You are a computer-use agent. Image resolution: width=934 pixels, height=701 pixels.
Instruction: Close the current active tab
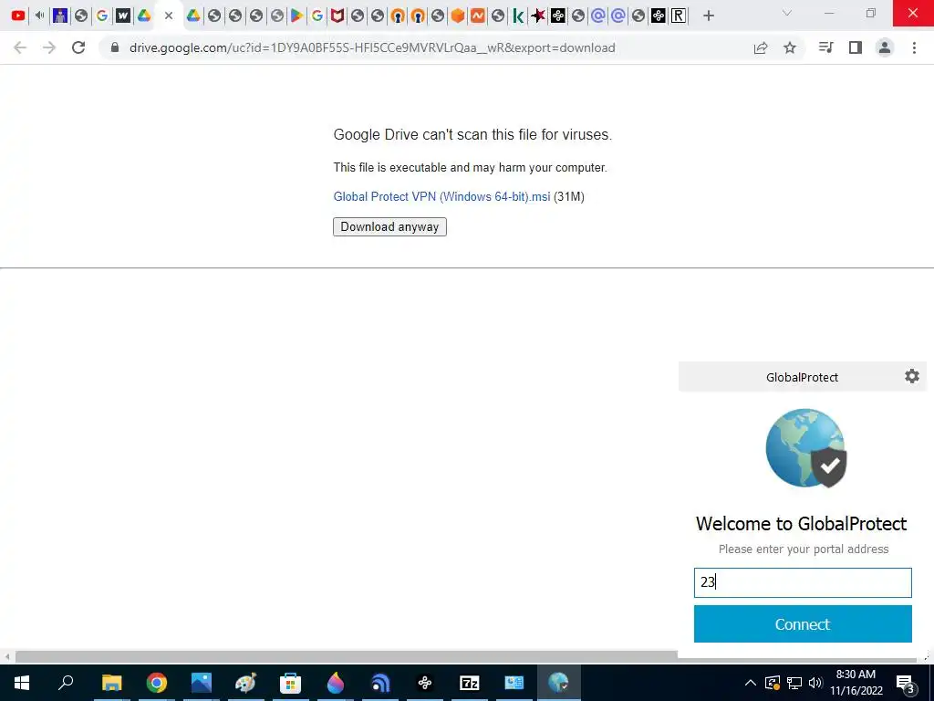click(x=169, y=16)
